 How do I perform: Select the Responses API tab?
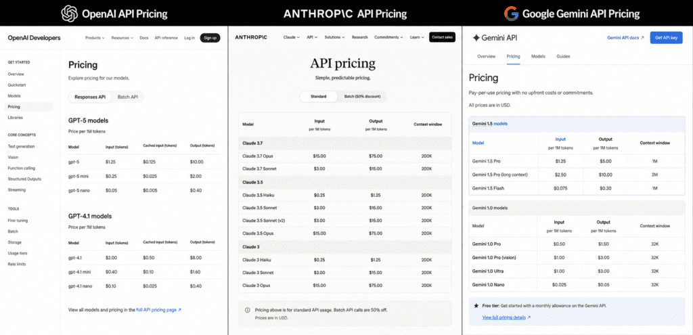point(90,97)
